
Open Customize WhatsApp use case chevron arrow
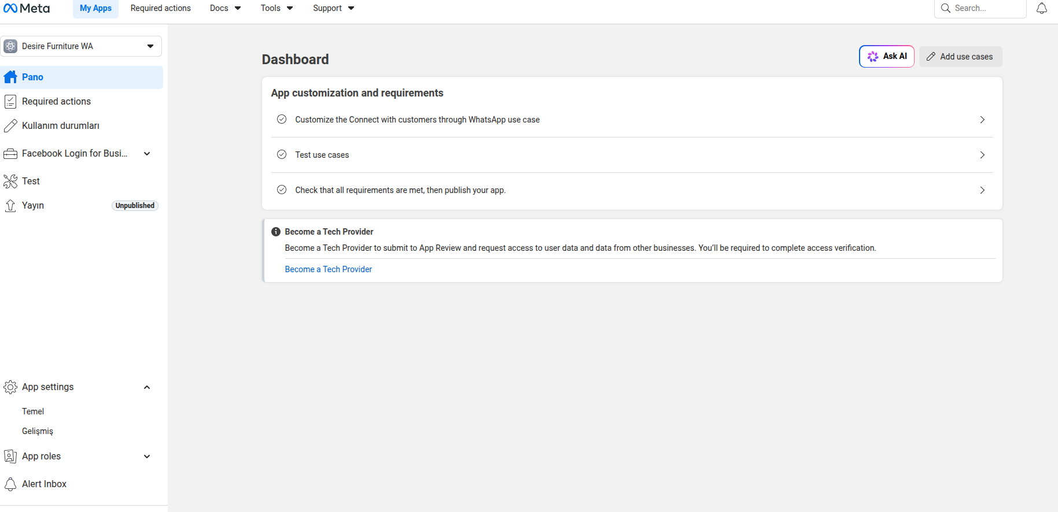[x=982, y=120]
